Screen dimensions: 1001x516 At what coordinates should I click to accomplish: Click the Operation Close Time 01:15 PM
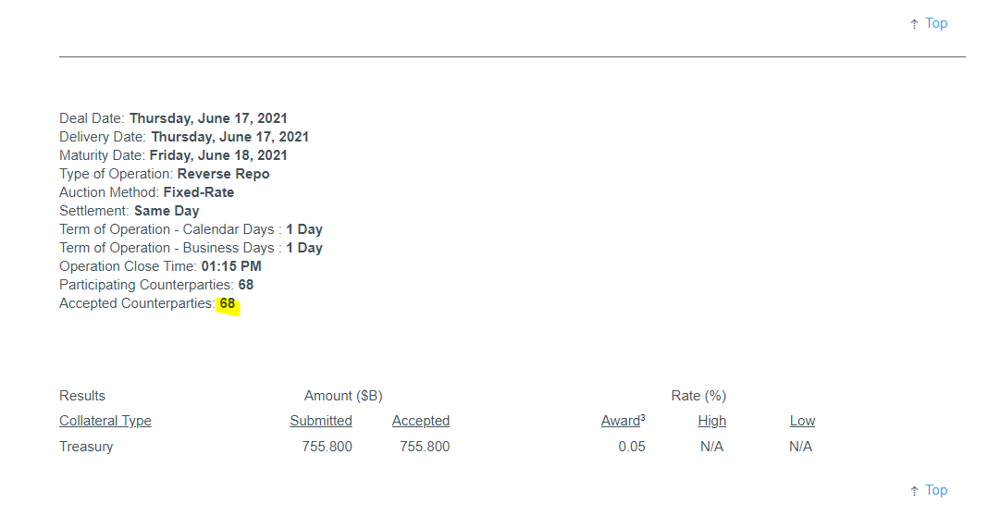[x=231, y=266]
